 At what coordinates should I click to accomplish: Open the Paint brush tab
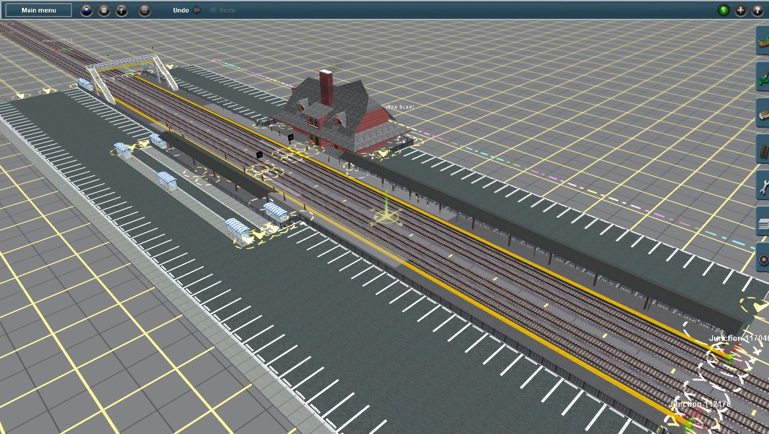763,77
